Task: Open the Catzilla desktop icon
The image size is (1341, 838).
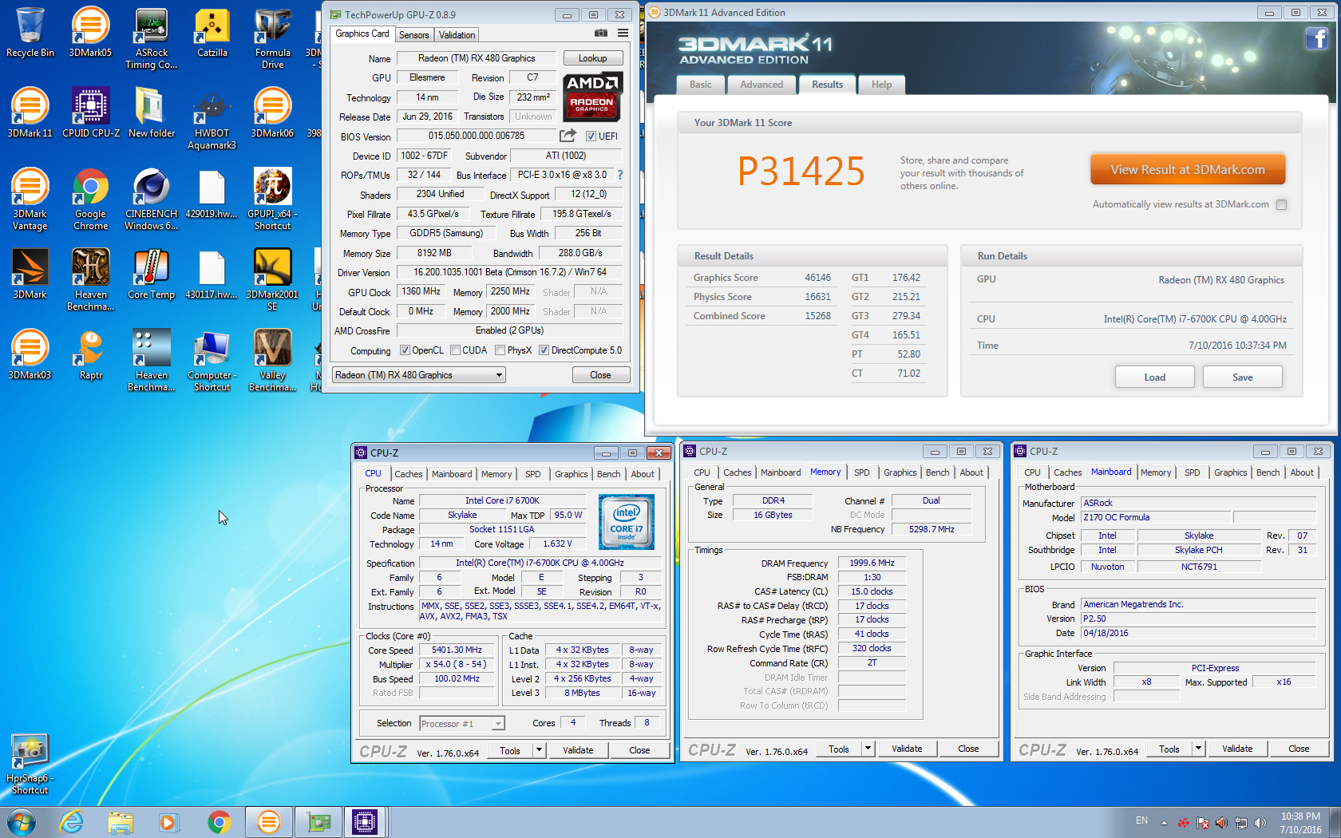Action: (x=212, y=32)
